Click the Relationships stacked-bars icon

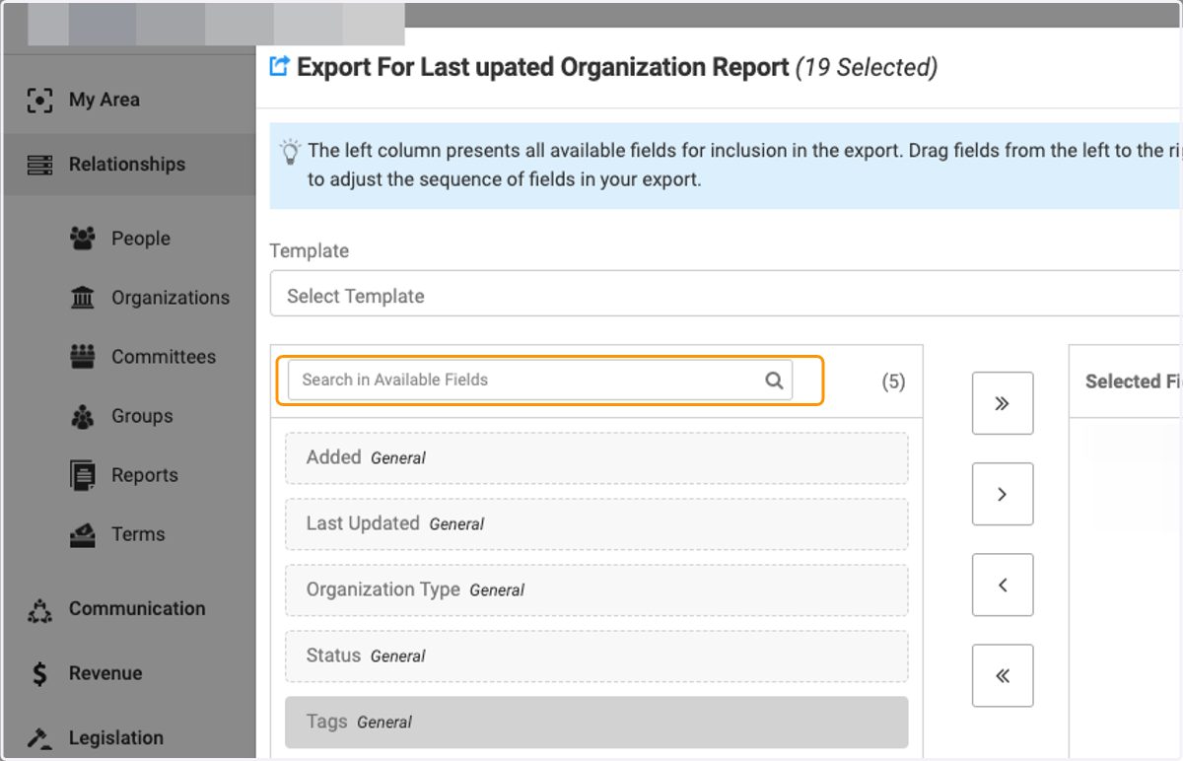click(39, 165)
